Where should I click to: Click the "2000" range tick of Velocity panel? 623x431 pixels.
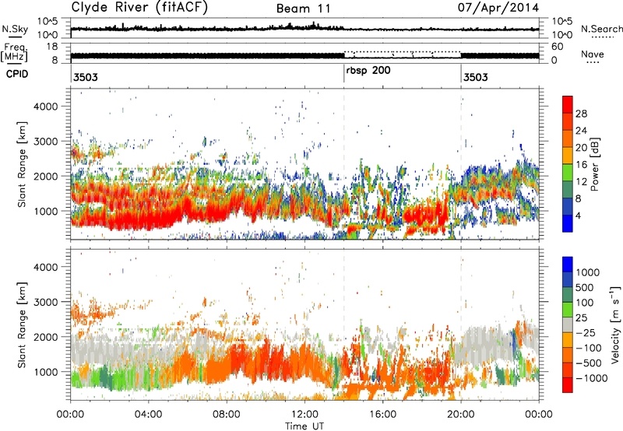[46, 337]
